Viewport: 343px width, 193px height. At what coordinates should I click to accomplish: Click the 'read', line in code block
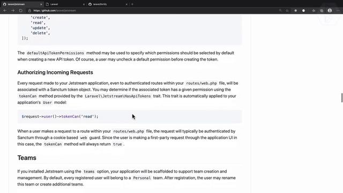pos(38,23)
